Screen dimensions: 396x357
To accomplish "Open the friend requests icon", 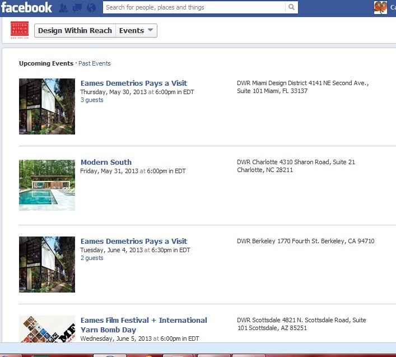I will [x=63, y=8].
